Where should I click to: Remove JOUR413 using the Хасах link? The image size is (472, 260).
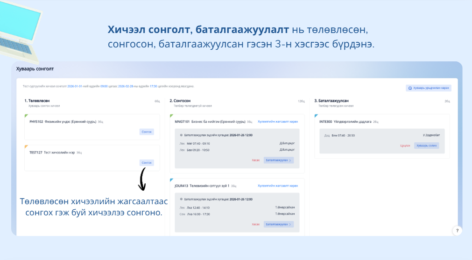click(x=255, y=224)
